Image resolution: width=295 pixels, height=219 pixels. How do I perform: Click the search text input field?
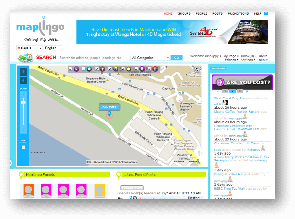pos(94,58)
